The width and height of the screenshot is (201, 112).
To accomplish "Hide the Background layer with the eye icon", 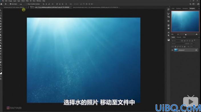I will (x=172, y=50).
